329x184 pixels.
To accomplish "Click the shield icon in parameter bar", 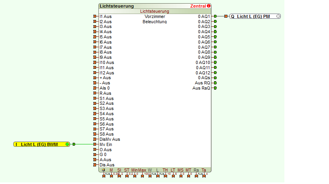I will (104, 170).
